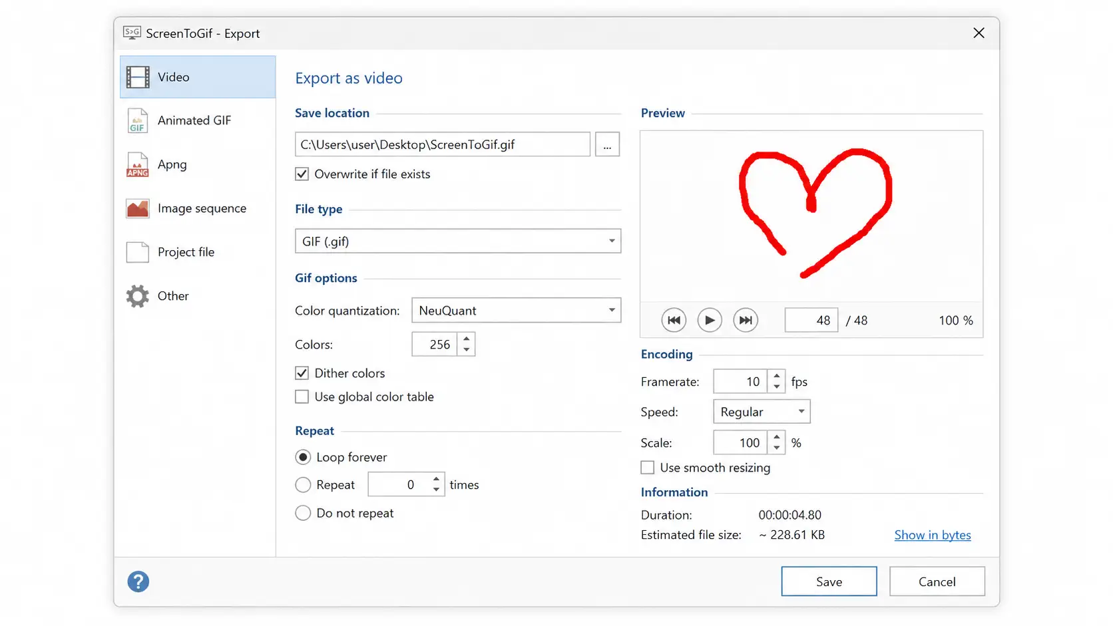The image size is (1113, 626).
Task: Click the current frame number field
Action: [811, 321]
